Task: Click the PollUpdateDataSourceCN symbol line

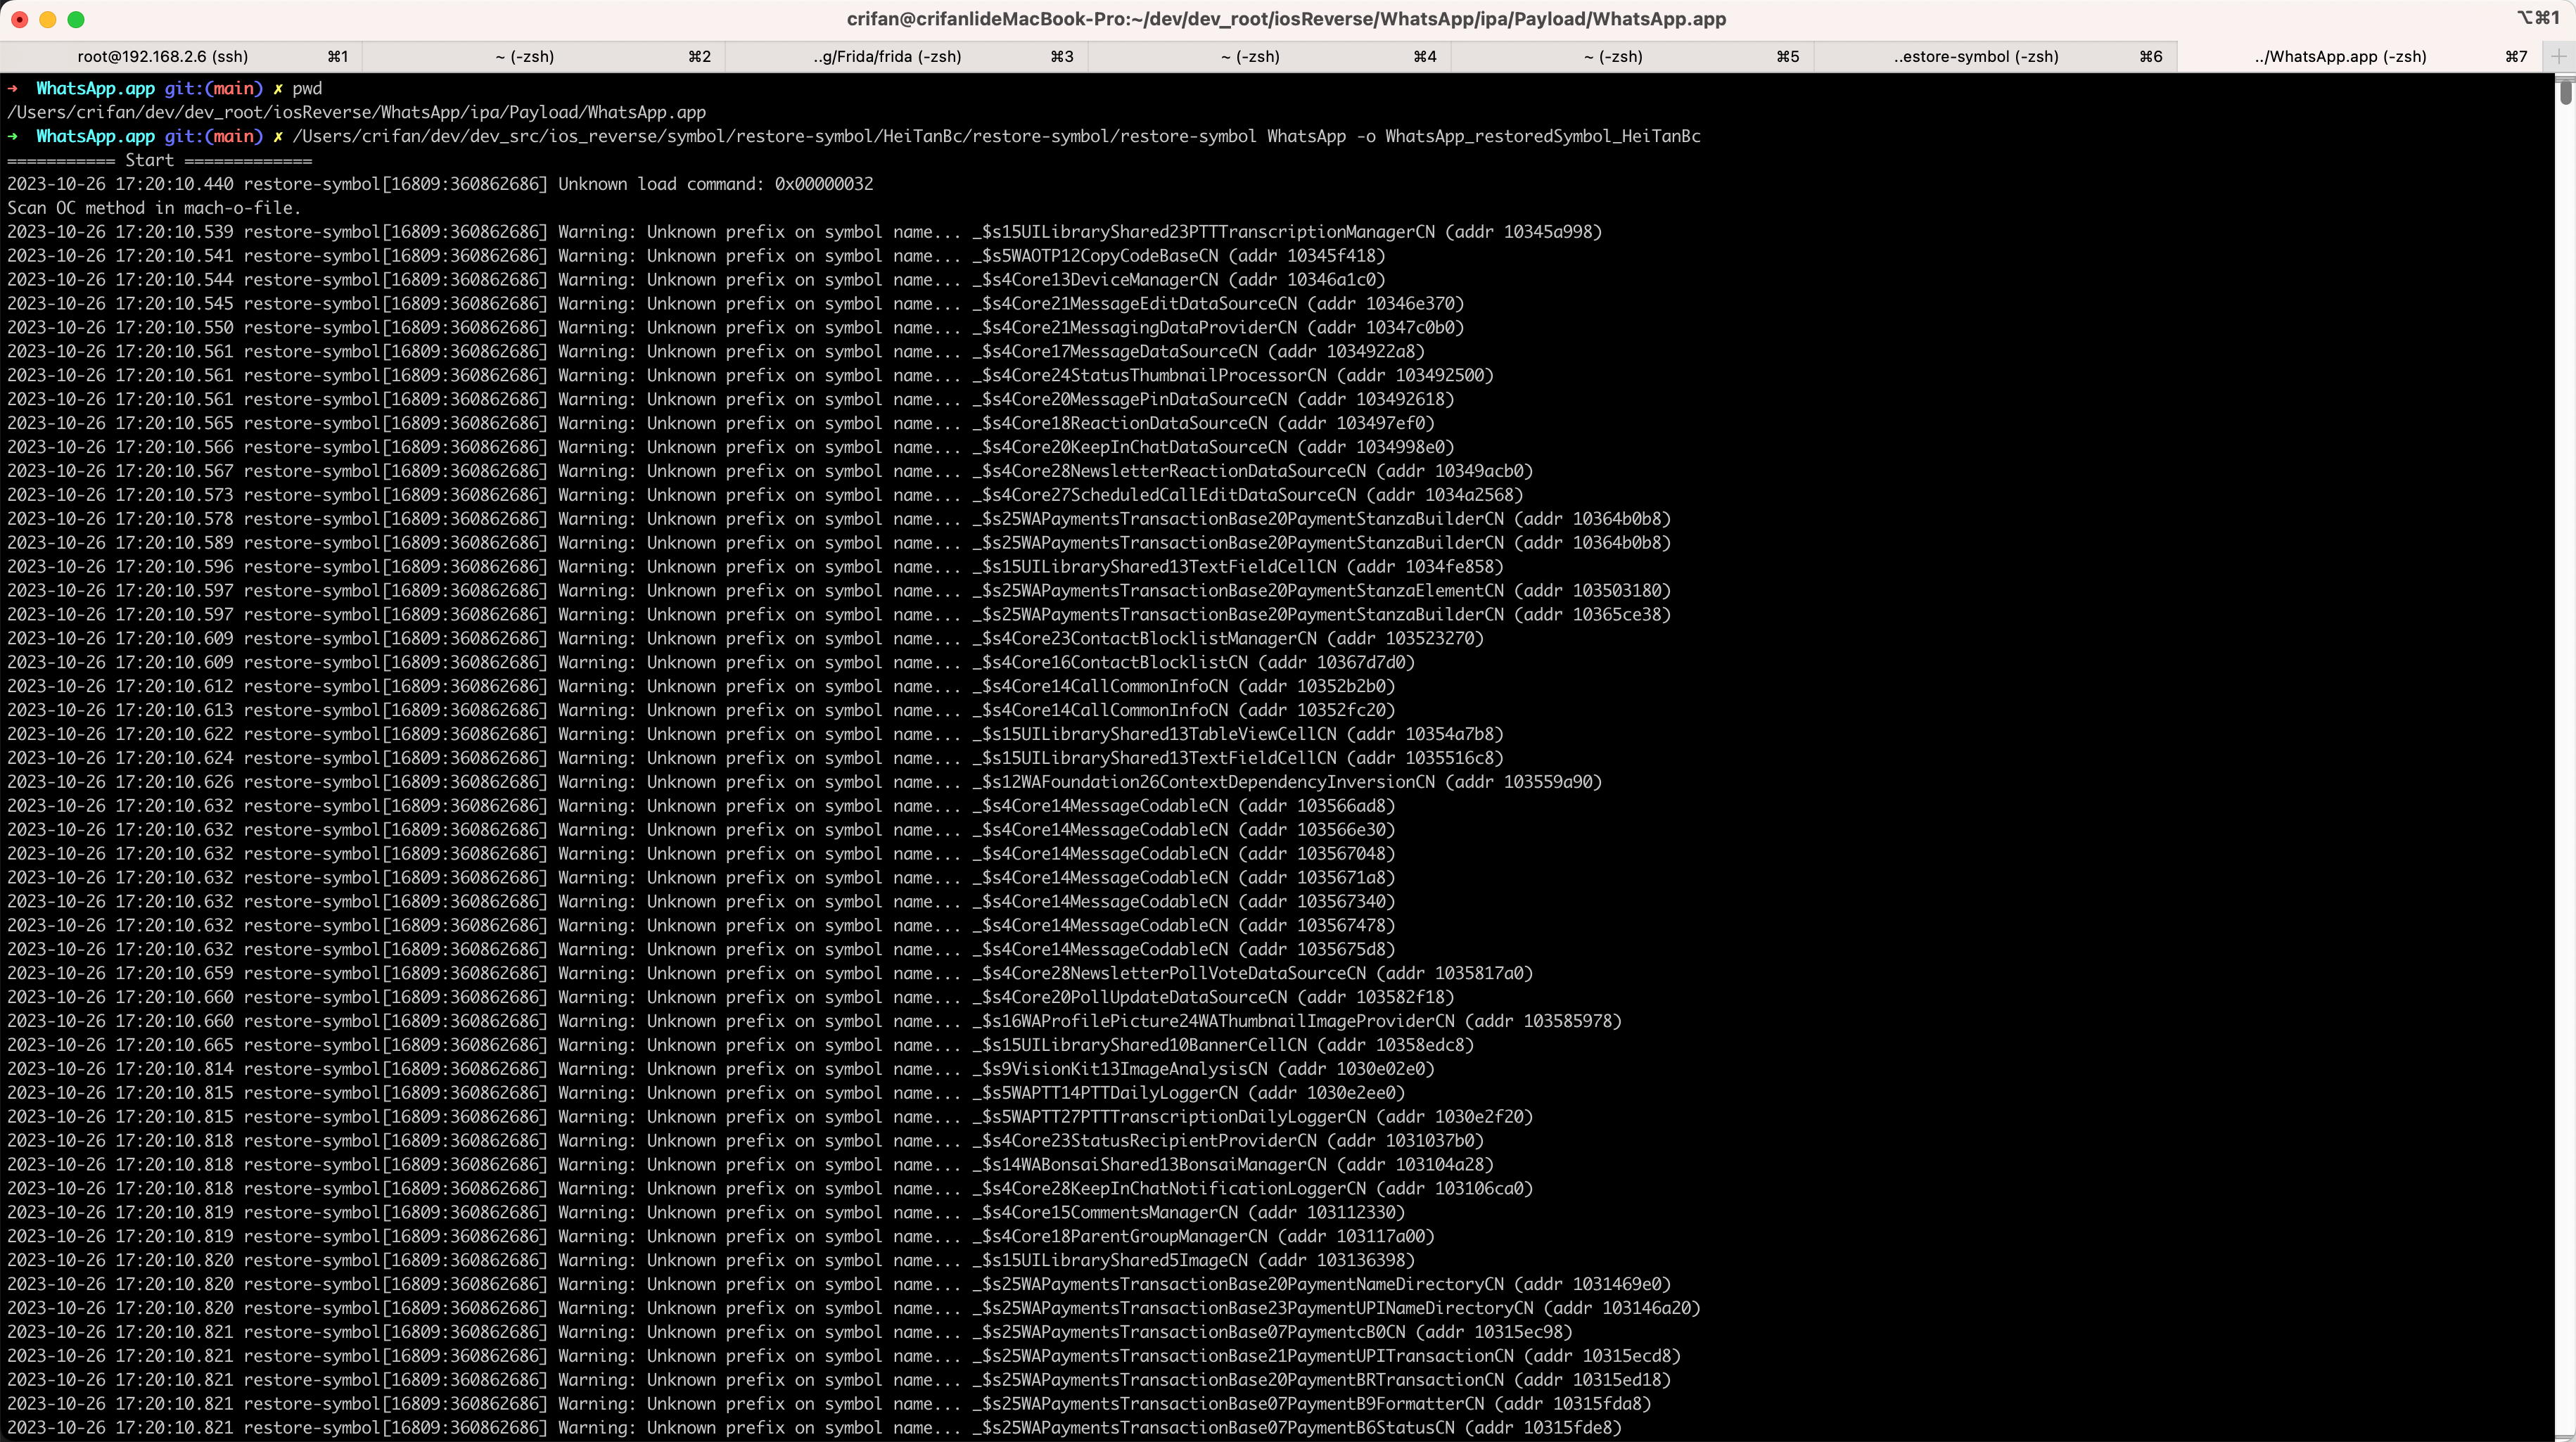Action: [731, 998]
